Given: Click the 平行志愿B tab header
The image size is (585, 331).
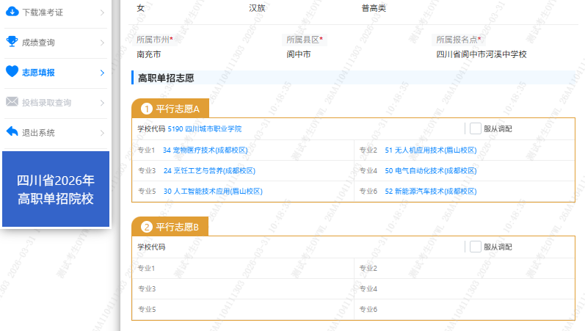Looking at the screenshot, I should 170,227.
